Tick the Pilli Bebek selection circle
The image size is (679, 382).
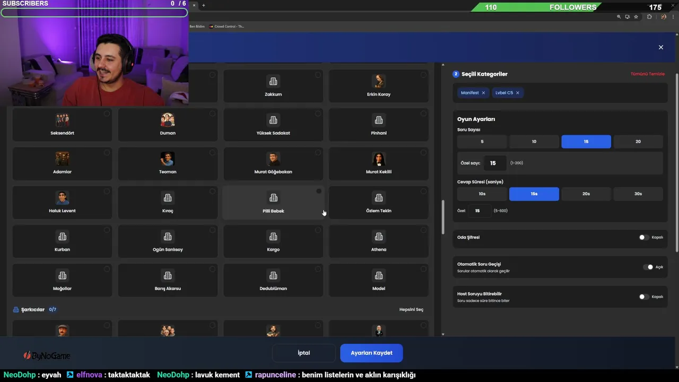click(318, 191)
